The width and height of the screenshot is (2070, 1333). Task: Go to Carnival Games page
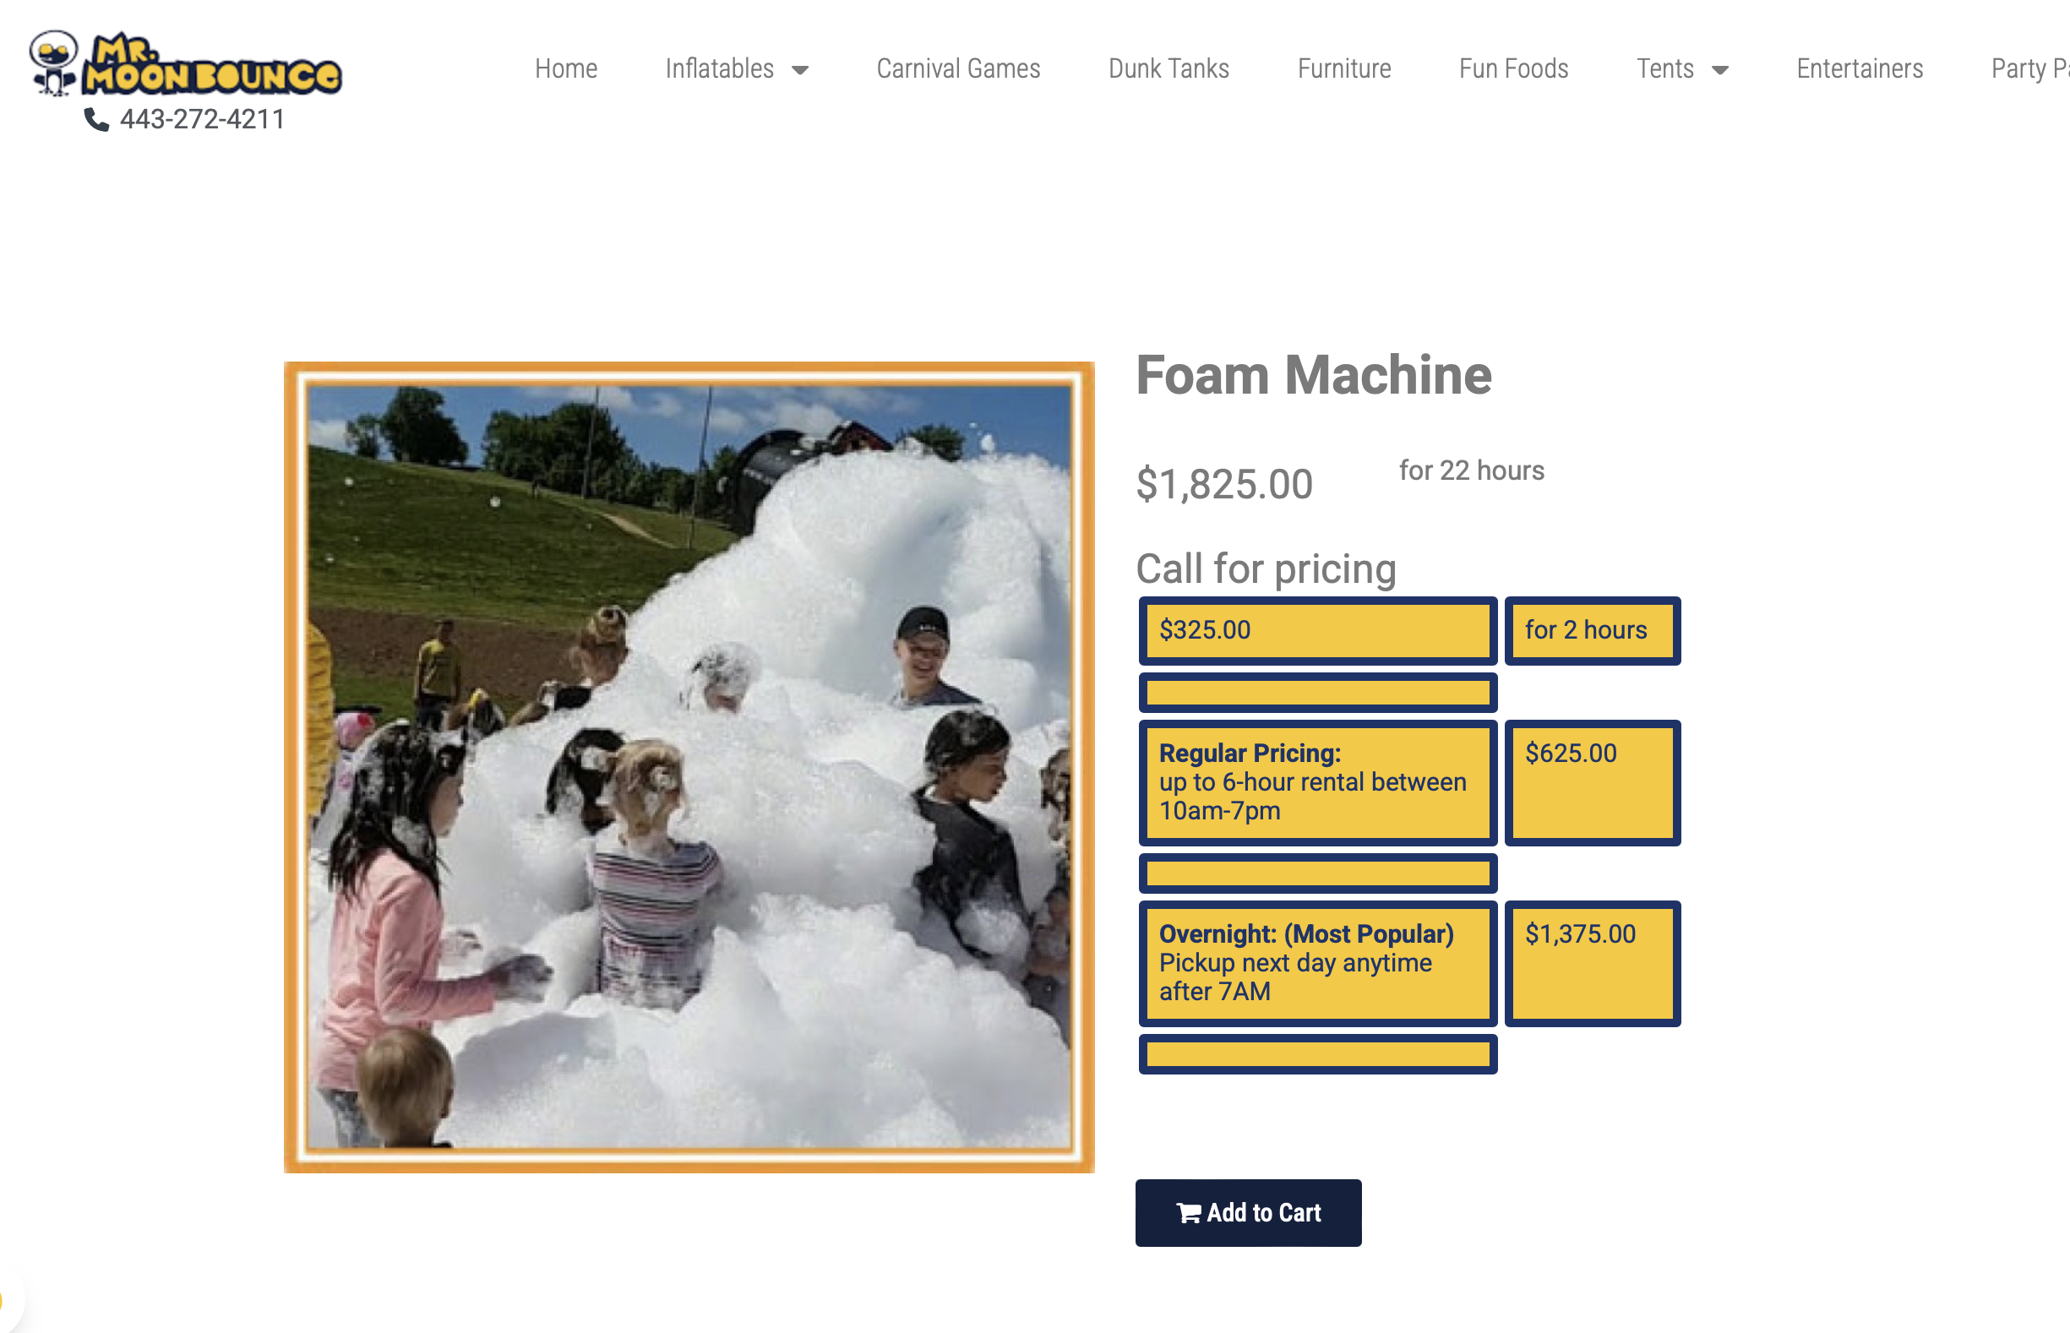(957, 68)
